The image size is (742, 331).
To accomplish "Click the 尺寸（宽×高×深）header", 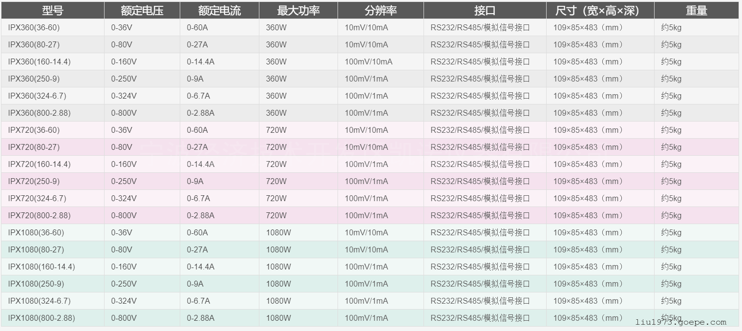I will pyautogui.click(x=600, y=11).
